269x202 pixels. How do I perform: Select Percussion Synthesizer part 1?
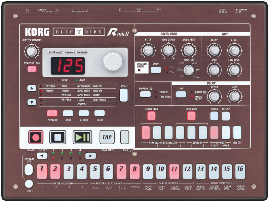coord(146,133)
